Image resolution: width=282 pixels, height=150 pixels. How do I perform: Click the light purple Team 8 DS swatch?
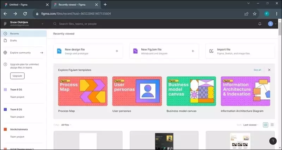pyautogui.click(x=5, y=90)
